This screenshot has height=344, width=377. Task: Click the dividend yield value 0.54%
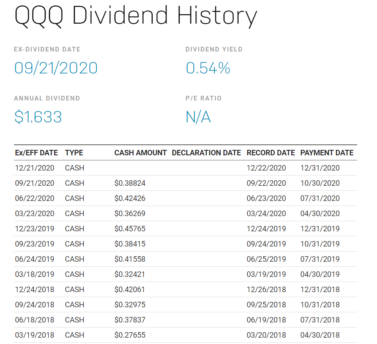pos(208,68)
